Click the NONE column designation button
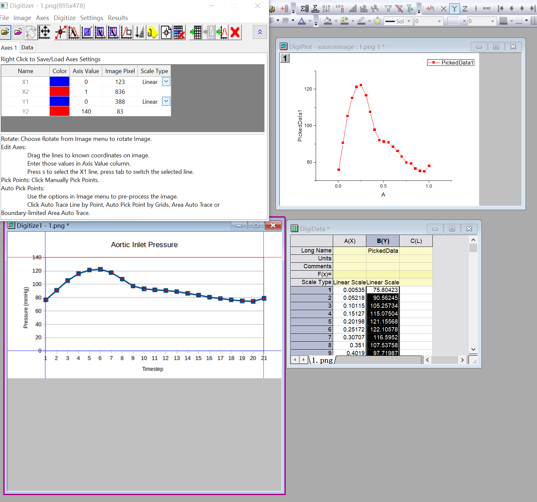 tap(487, 9)
